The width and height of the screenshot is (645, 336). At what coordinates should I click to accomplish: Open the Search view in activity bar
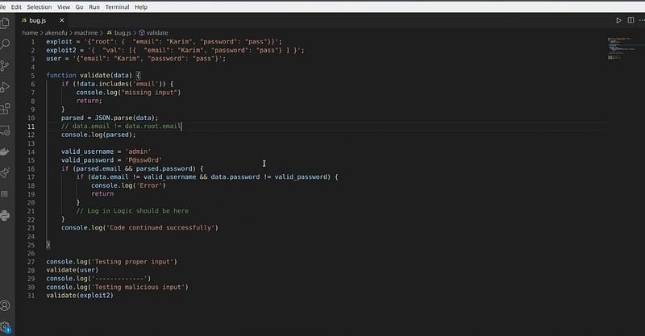coord(6,44)
